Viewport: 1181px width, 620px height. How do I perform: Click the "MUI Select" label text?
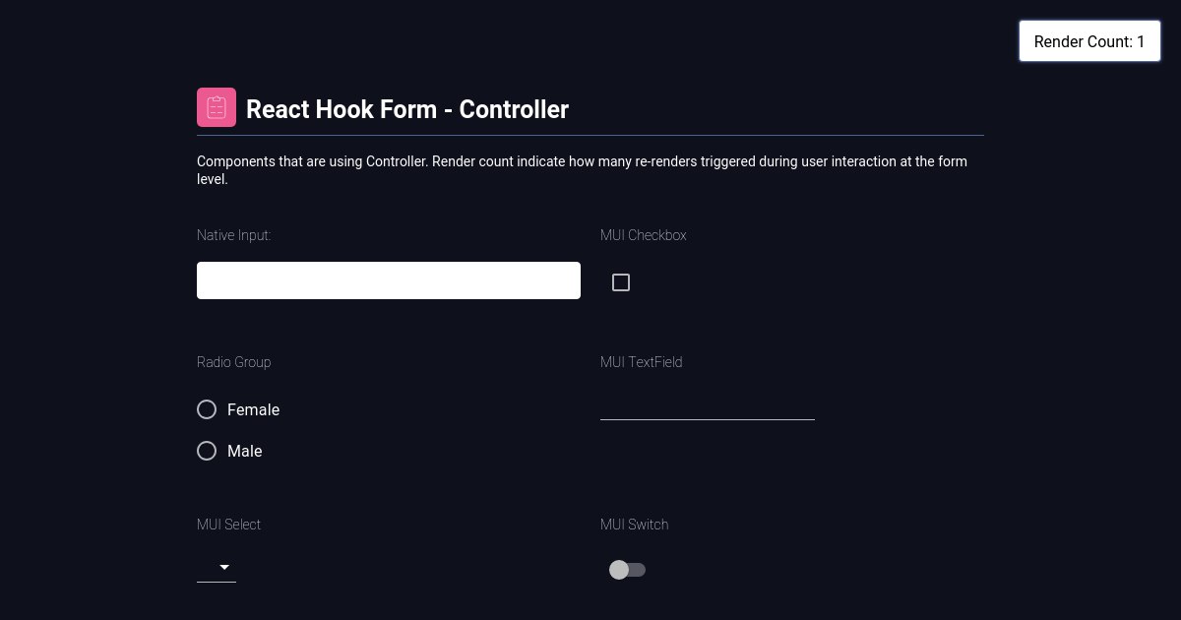click(x=229, y=525)
